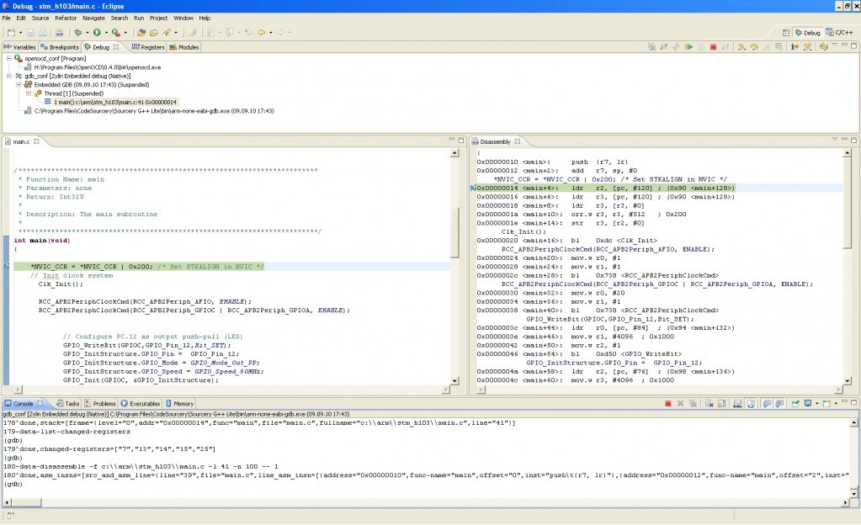Click the Resume button in Debug toolbar
Viewport: 861px width, 525px height.
pyautogui.click(x=688, y=47)
